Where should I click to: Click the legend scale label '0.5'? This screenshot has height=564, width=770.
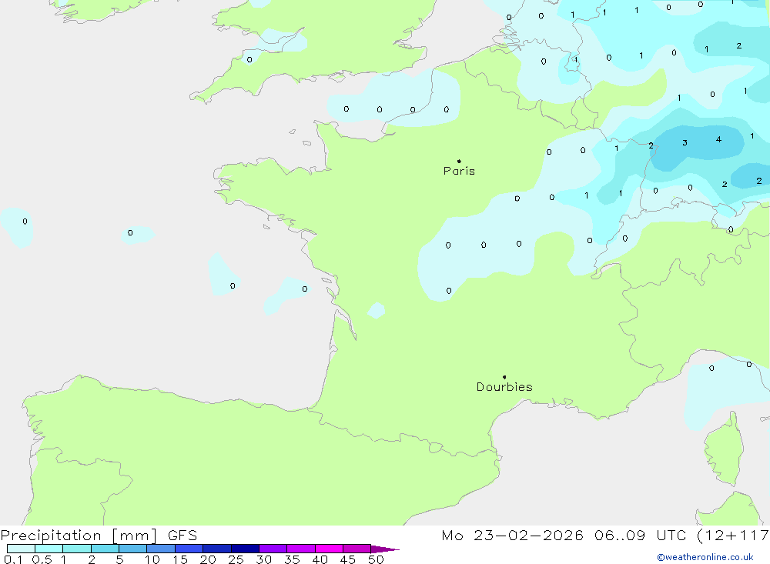(42, 559)
